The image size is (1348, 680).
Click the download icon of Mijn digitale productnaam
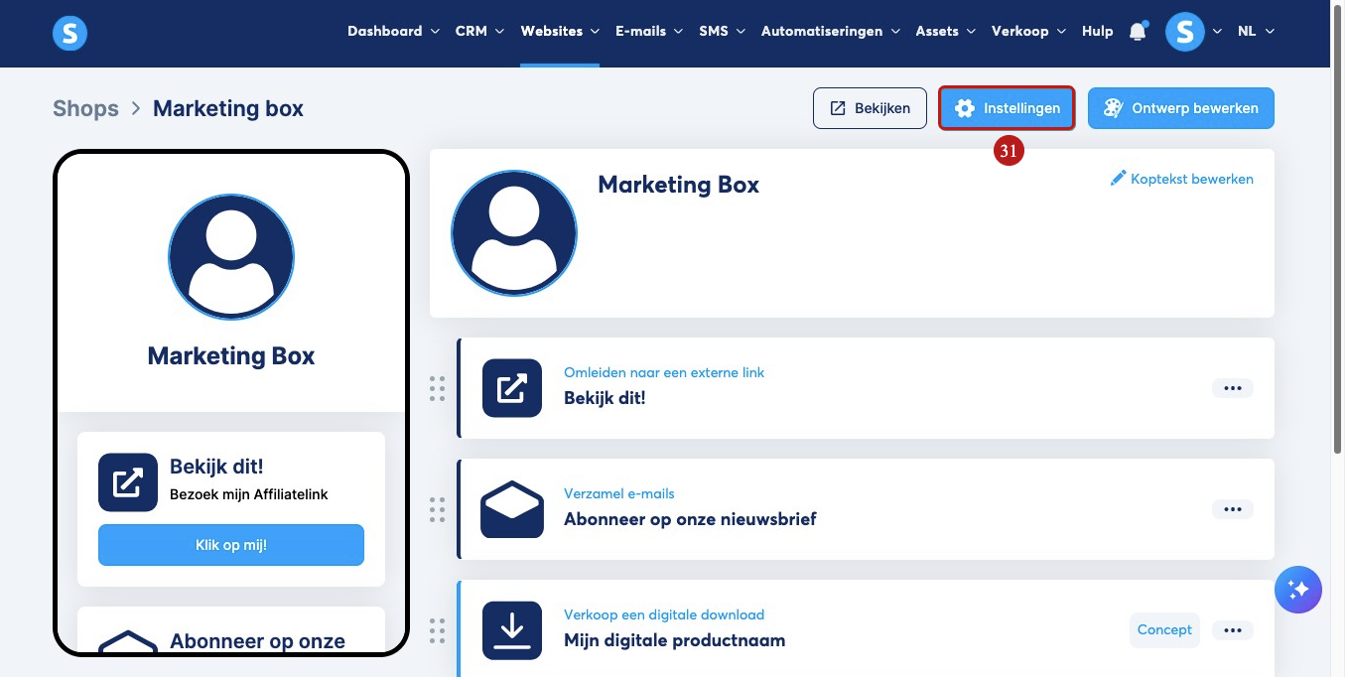[x=512, y=630]
